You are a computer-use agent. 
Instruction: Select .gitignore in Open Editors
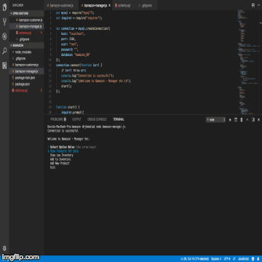[x=27, y=39]
